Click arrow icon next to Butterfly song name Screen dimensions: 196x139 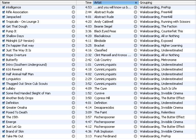73,60
